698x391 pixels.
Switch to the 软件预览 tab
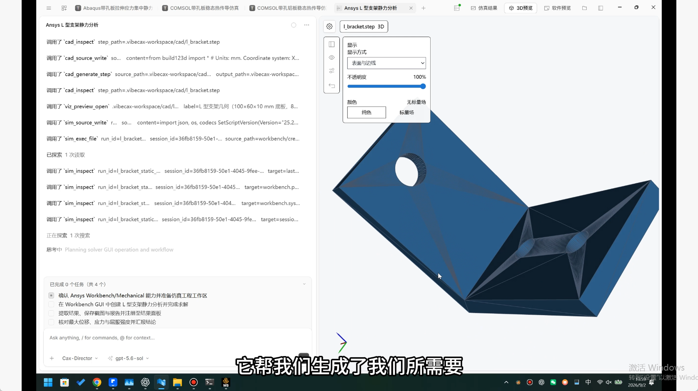pos(558,8)
